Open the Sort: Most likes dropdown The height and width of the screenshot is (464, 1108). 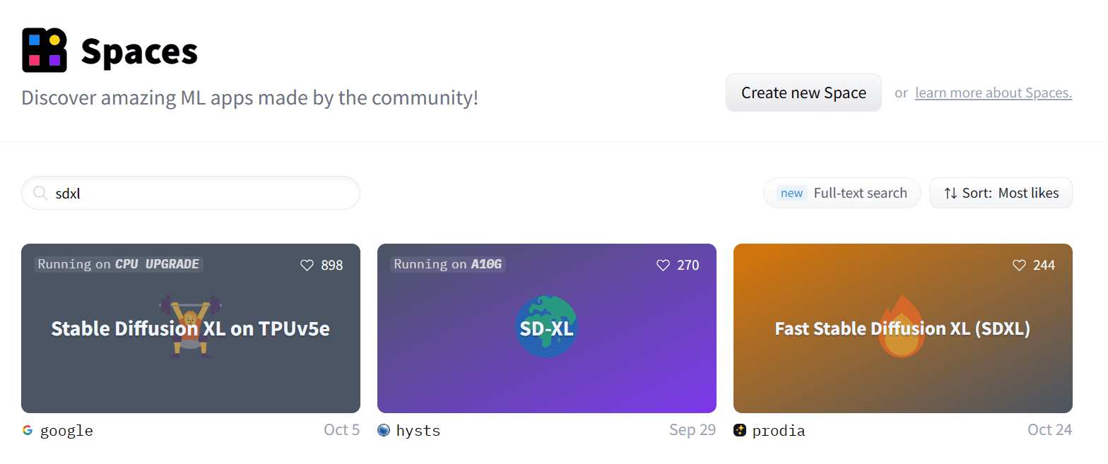click(x=1001, y=193)
